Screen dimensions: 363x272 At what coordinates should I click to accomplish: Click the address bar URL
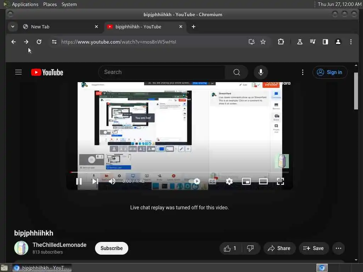[x=118, y=42]
